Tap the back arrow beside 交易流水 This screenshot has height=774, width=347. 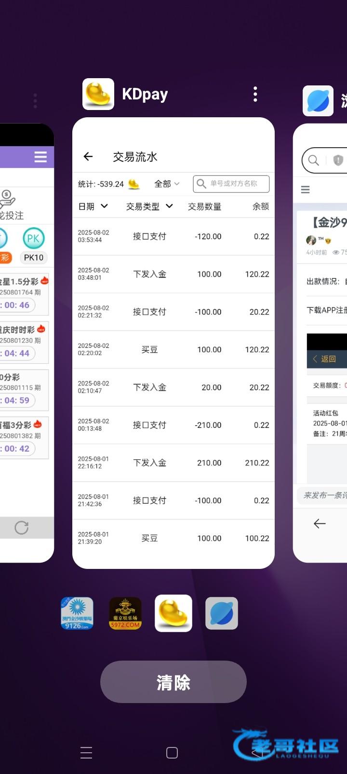tap(88, 156)
